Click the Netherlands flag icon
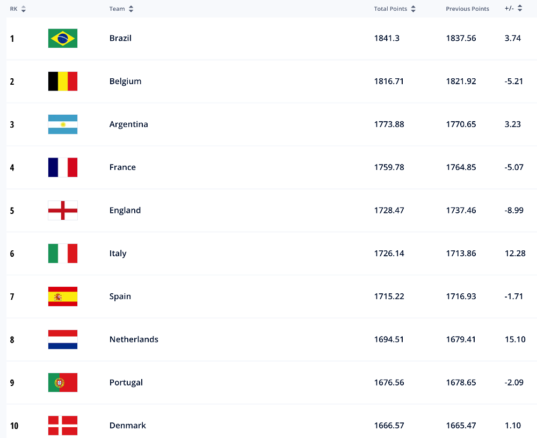This screenshot has height=438, width=537. point(63,339)
